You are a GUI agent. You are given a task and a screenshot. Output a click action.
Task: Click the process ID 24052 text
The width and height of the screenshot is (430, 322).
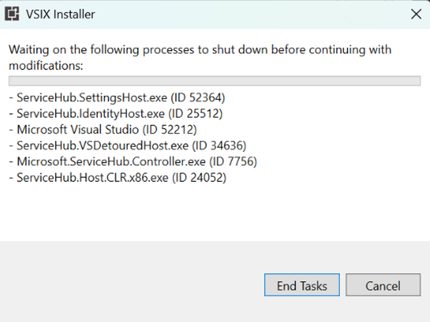tap(199, 178)
